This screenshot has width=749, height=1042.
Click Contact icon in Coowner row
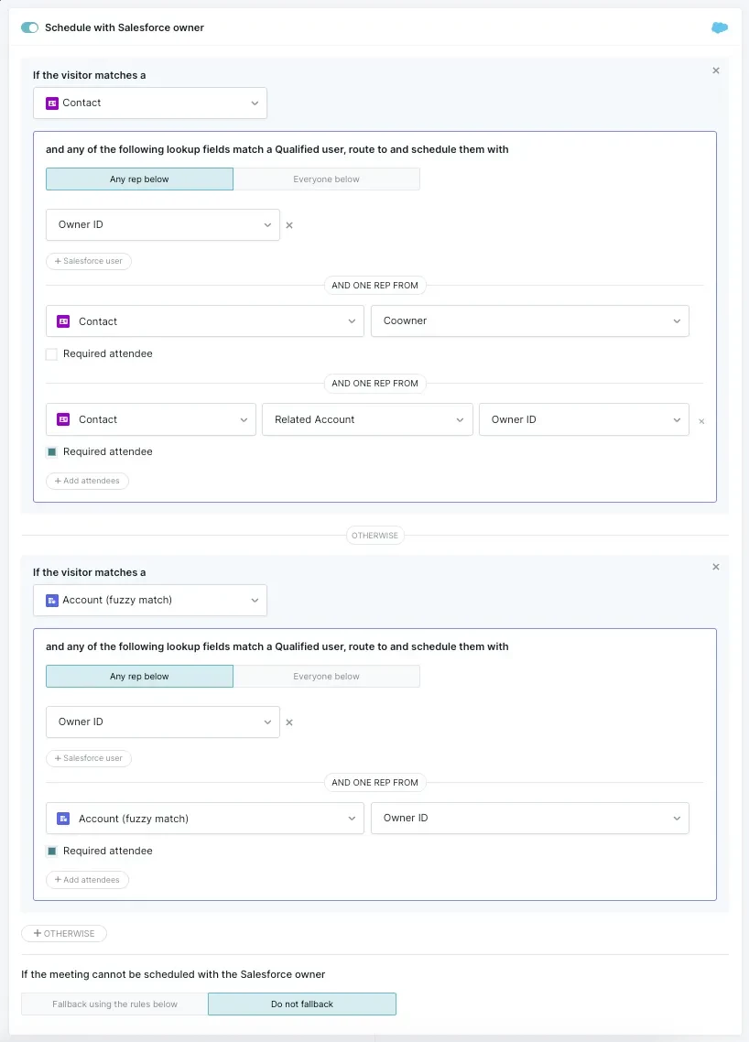click(x=63, y=321)
